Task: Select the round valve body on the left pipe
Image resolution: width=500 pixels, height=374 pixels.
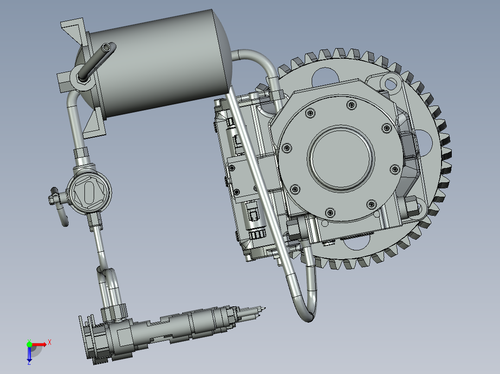Action: [x=89, y=192]
